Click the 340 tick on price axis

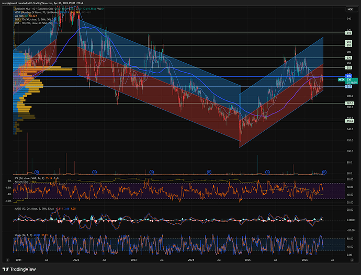click(349, 19)
